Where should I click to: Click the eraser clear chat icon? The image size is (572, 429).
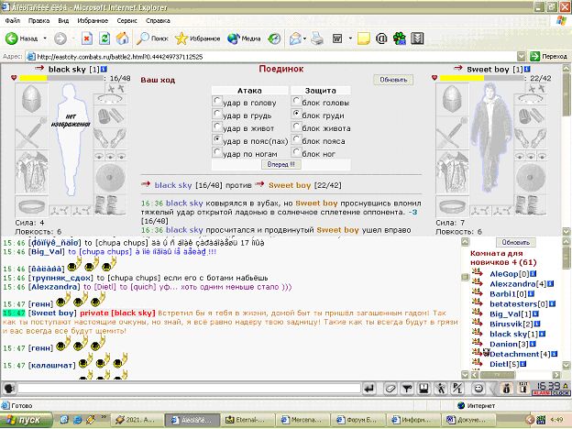390,389
